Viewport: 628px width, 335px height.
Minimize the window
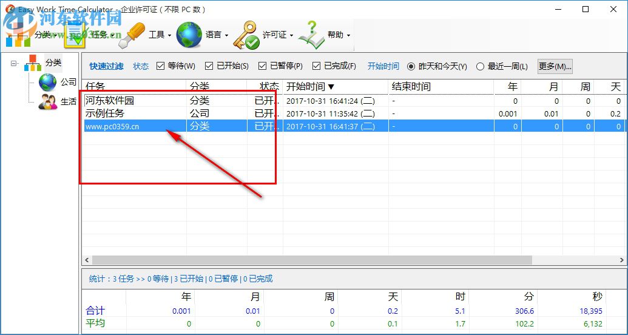[558, 9]
